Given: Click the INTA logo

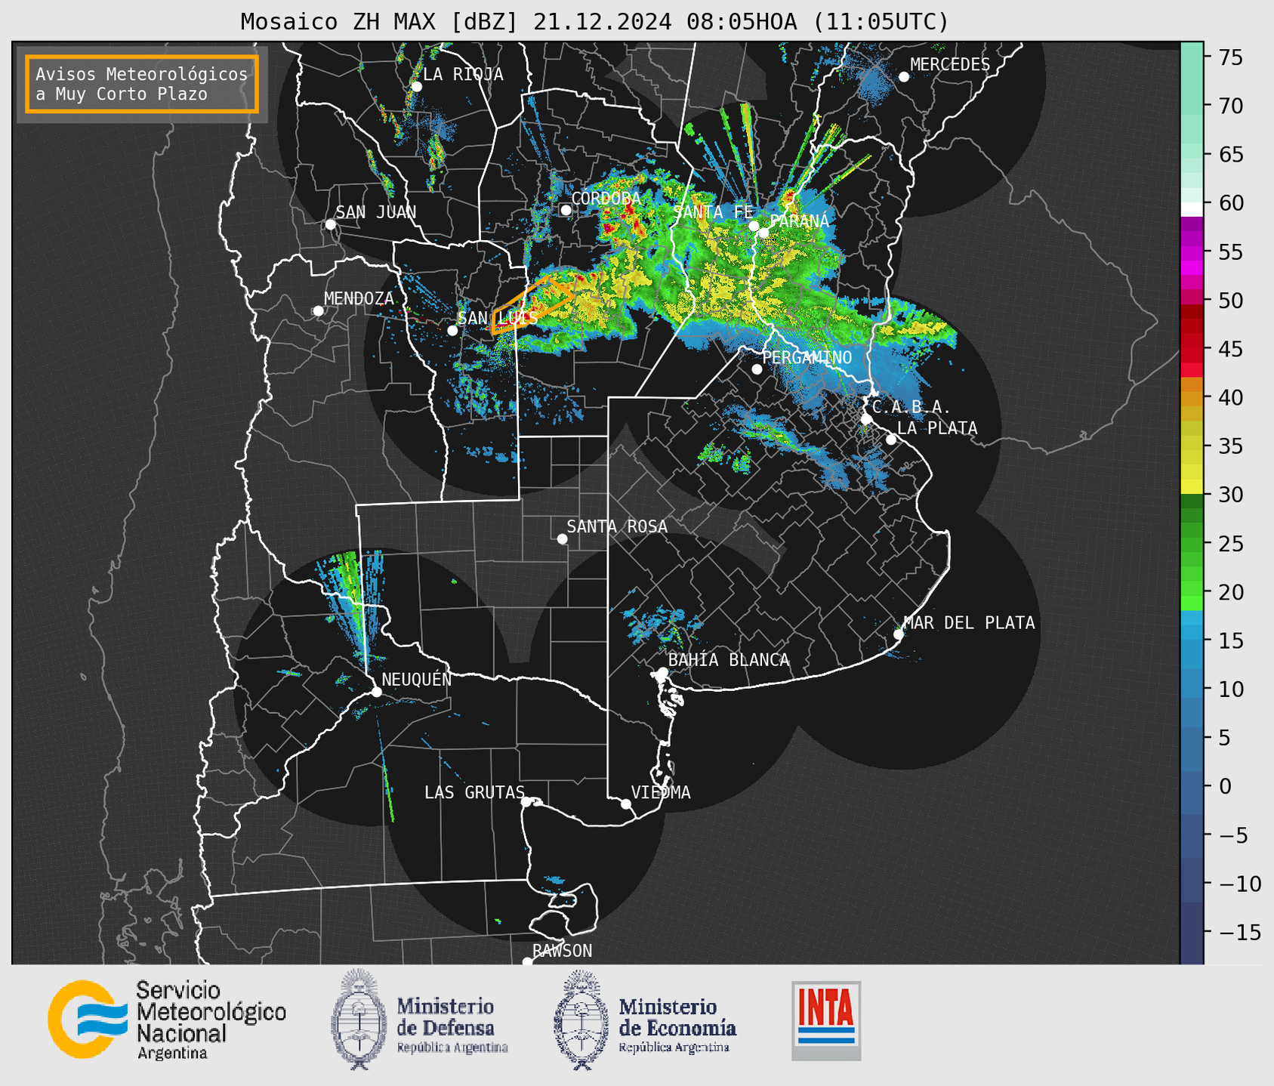Looking at the screenshot, I should pyautogui.click(x=826, y=1020).
